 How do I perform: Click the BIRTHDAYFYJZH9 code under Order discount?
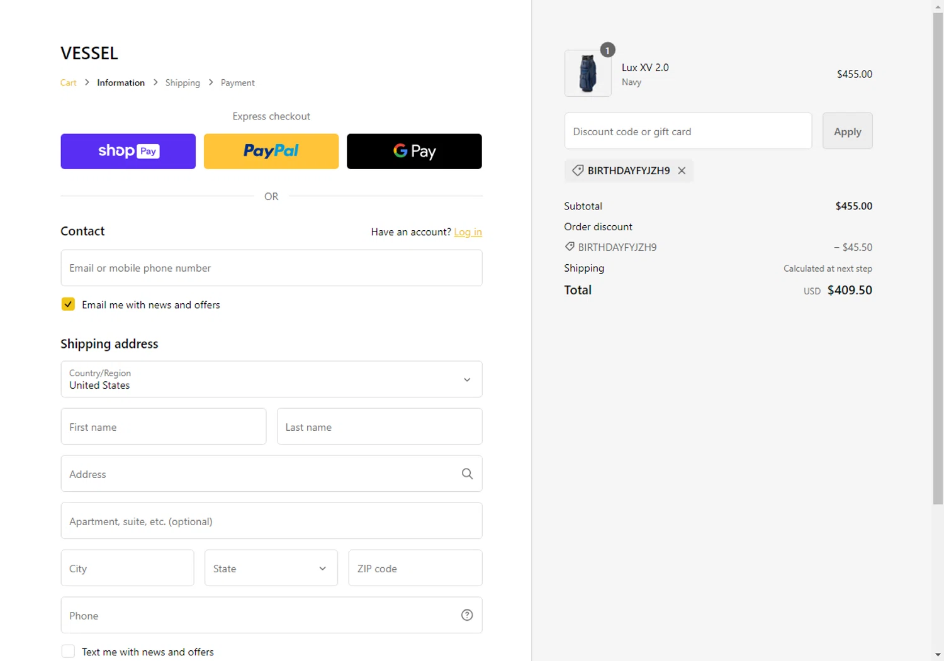coord(617,247)
